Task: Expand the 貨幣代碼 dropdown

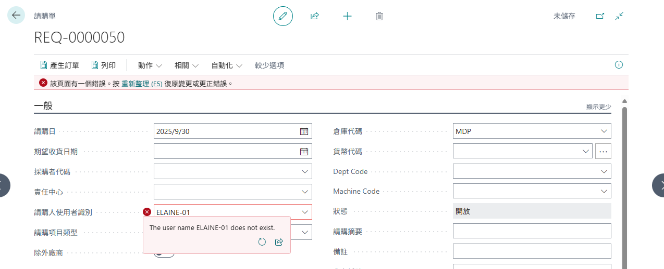Action: tap(585, 151)
